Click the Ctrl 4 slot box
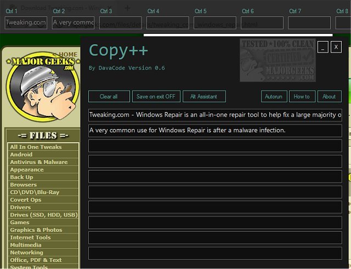This screenshot has width=351, height=269. pos(168,23)
